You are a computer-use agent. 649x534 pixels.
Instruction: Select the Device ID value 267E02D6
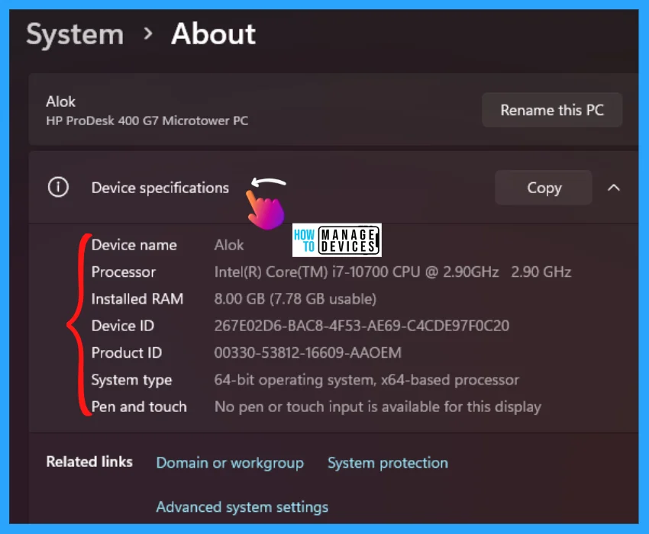click(362, 326)
